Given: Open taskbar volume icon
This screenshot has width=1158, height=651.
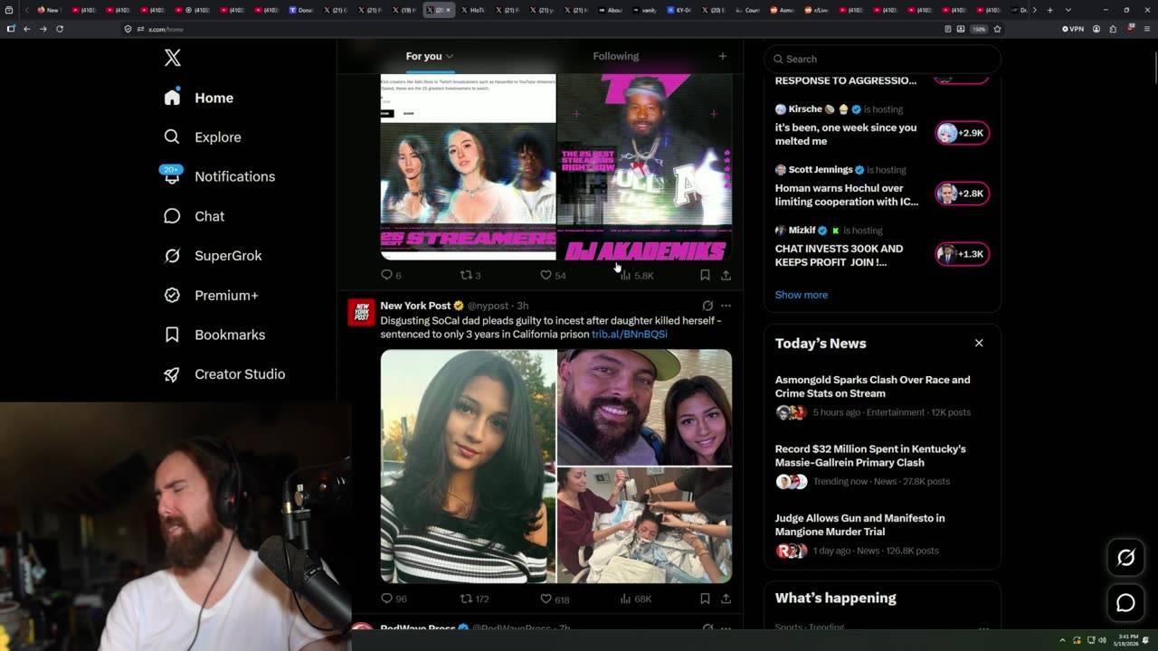Looking at the screenshot, I should tap(1103, 640).
